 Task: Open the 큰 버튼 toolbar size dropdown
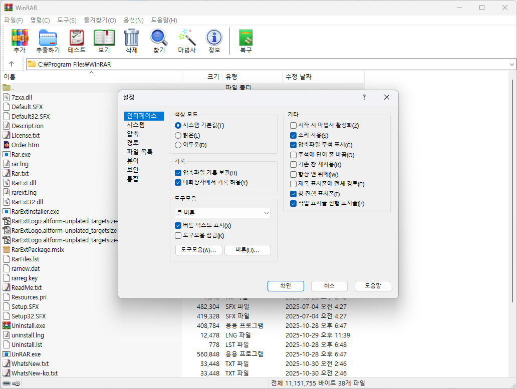[223, 213]
